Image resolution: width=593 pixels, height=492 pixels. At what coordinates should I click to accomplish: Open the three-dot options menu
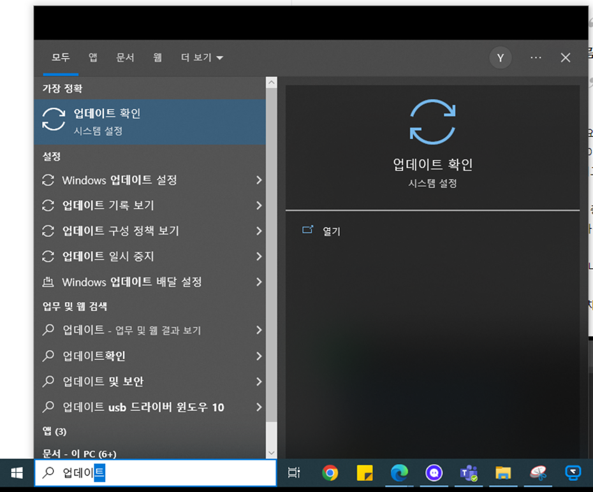[x=536, y=58]
